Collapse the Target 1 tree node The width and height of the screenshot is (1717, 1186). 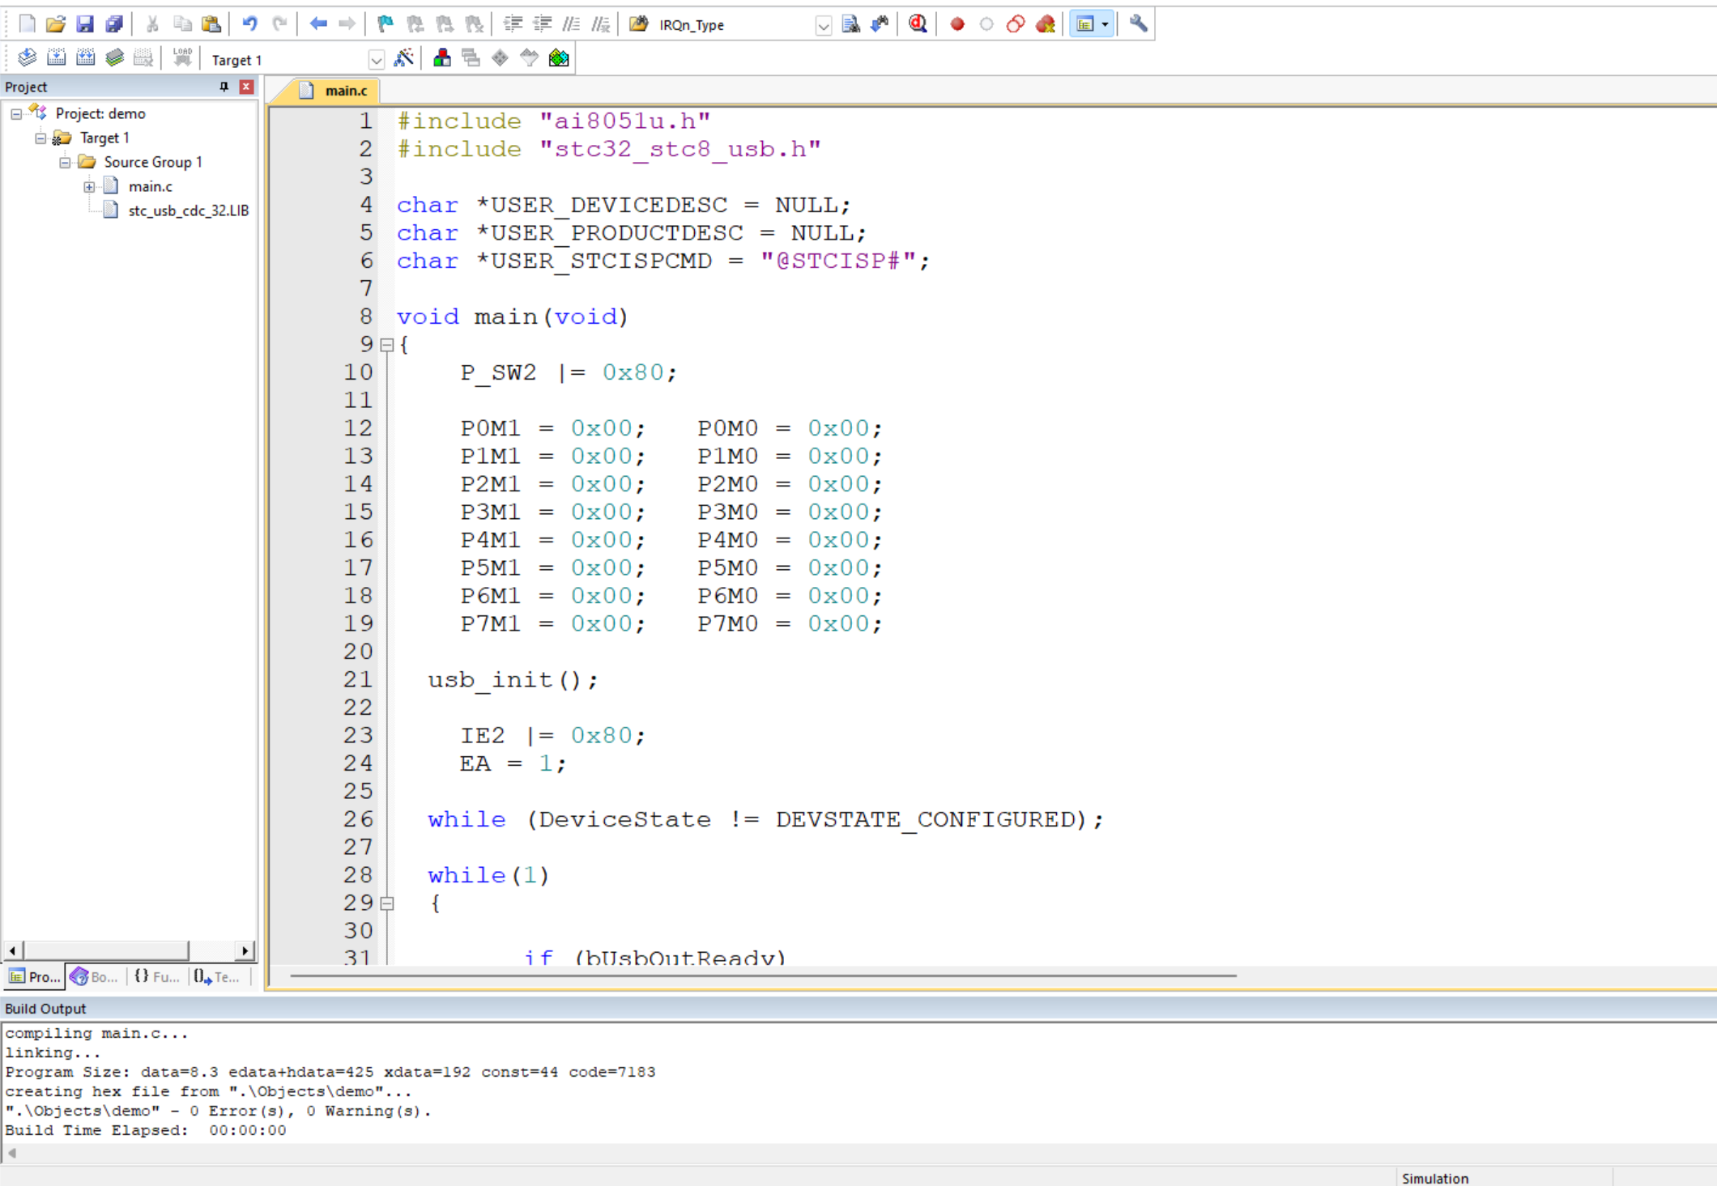click(40, 138)
